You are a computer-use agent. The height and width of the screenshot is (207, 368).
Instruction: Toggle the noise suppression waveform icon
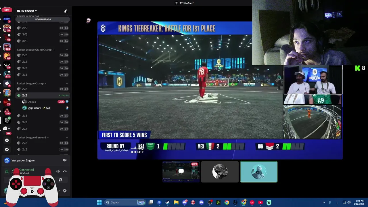point(58,171)
